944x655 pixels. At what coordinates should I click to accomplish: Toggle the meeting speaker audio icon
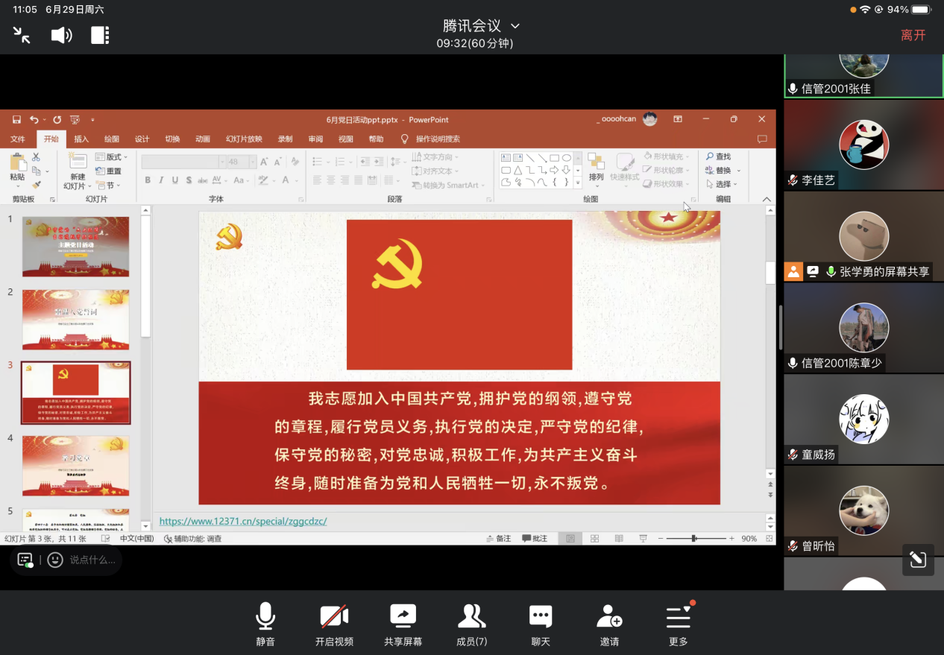pyautogui.click(x=61, y=35)
